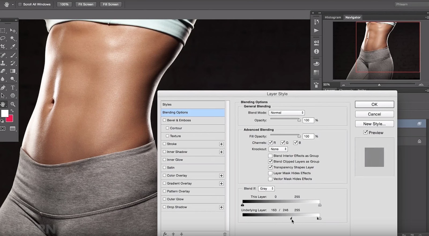Select the Pen tool
The height and width of the screenshot is (236, 429).
(3, 88)
